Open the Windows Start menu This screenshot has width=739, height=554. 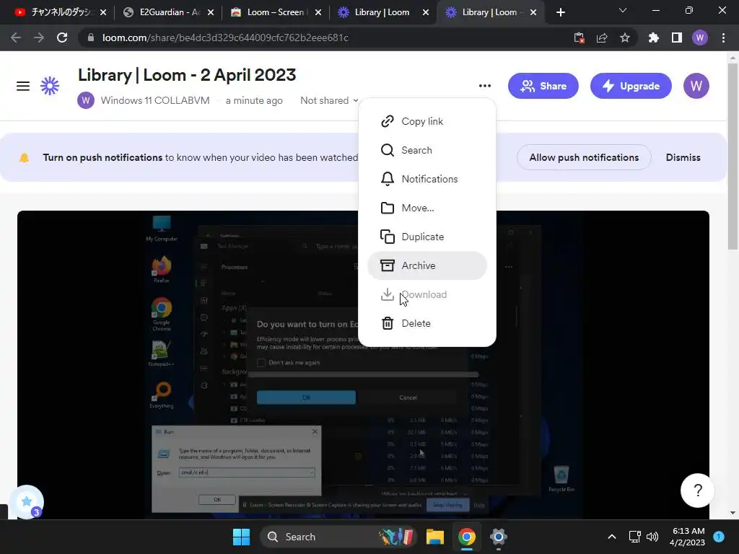[241, 537]
